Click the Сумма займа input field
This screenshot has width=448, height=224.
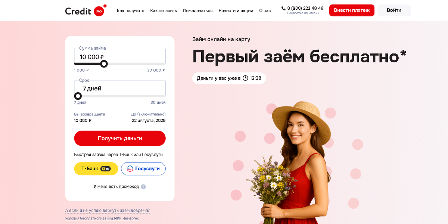(120, 56)
